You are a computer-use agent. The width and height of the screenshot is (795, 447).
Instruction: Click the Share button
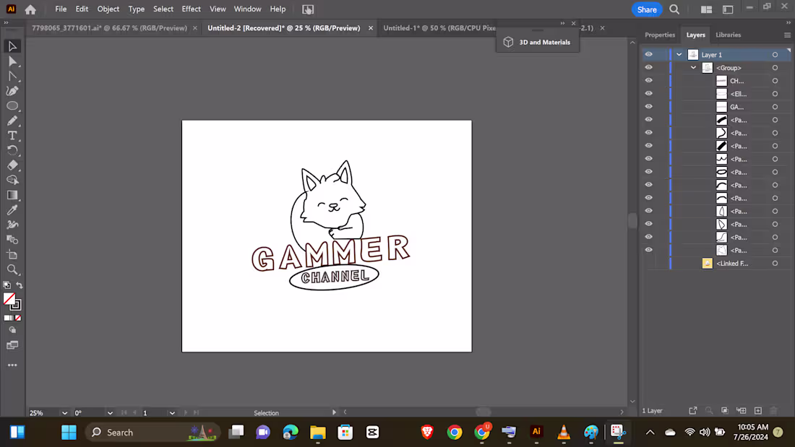coord(647,9)
